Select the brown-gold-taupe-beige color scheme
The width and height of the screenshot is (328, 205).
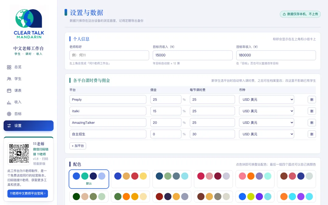214,196
